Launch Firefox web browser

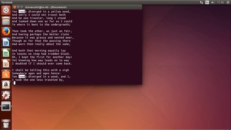click(x=6, y=31)
